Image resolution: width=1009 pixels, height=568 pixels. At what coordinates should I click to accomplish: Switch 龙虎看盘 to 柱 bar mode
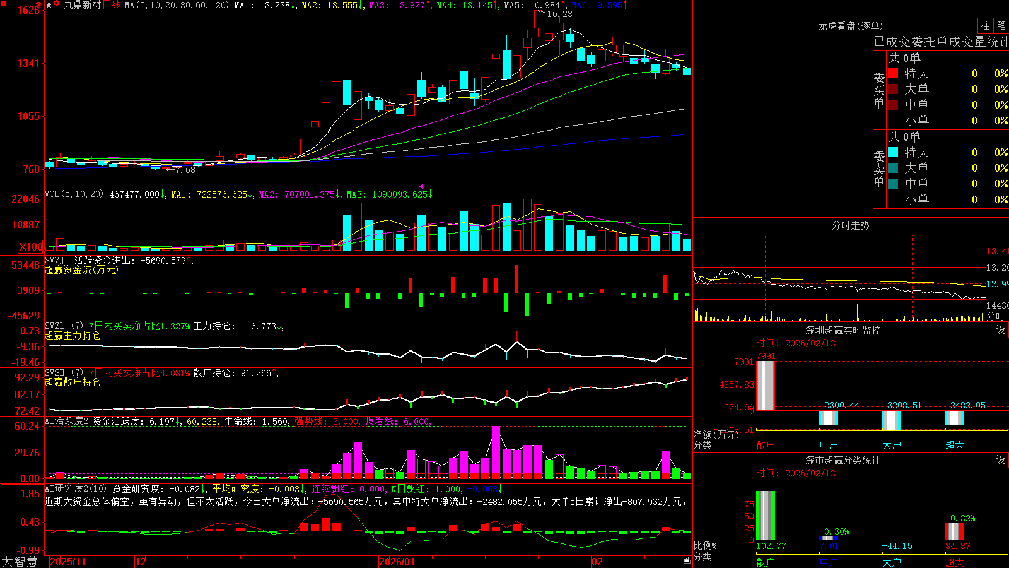[985, 25]
